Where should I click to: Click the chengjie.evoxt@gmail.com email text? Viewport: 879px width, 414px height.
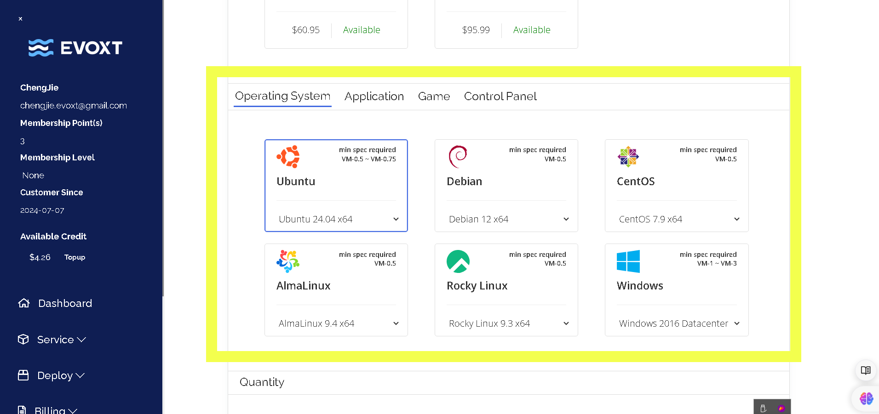point(74,106)
